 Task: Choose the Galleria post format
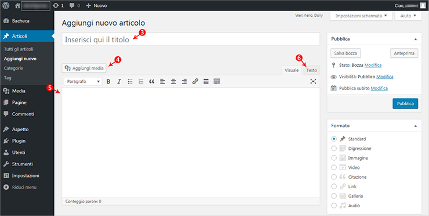[334, 196]
